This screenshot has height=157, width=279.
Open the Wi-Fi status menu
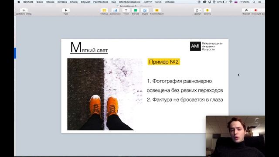(x=231, y=2)
